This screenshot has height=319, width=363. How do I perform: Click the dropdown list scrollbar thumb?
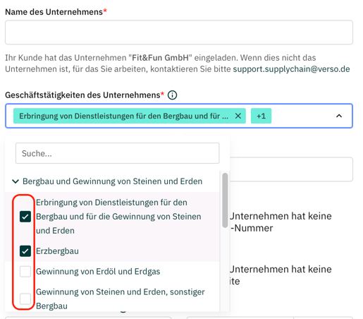tap(225, 200)
